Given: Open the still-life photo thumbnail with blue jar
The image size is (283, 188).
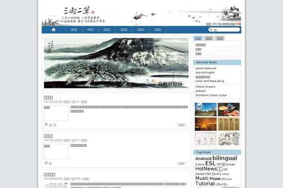Looking at the screenshot, I should coord(229,110).
